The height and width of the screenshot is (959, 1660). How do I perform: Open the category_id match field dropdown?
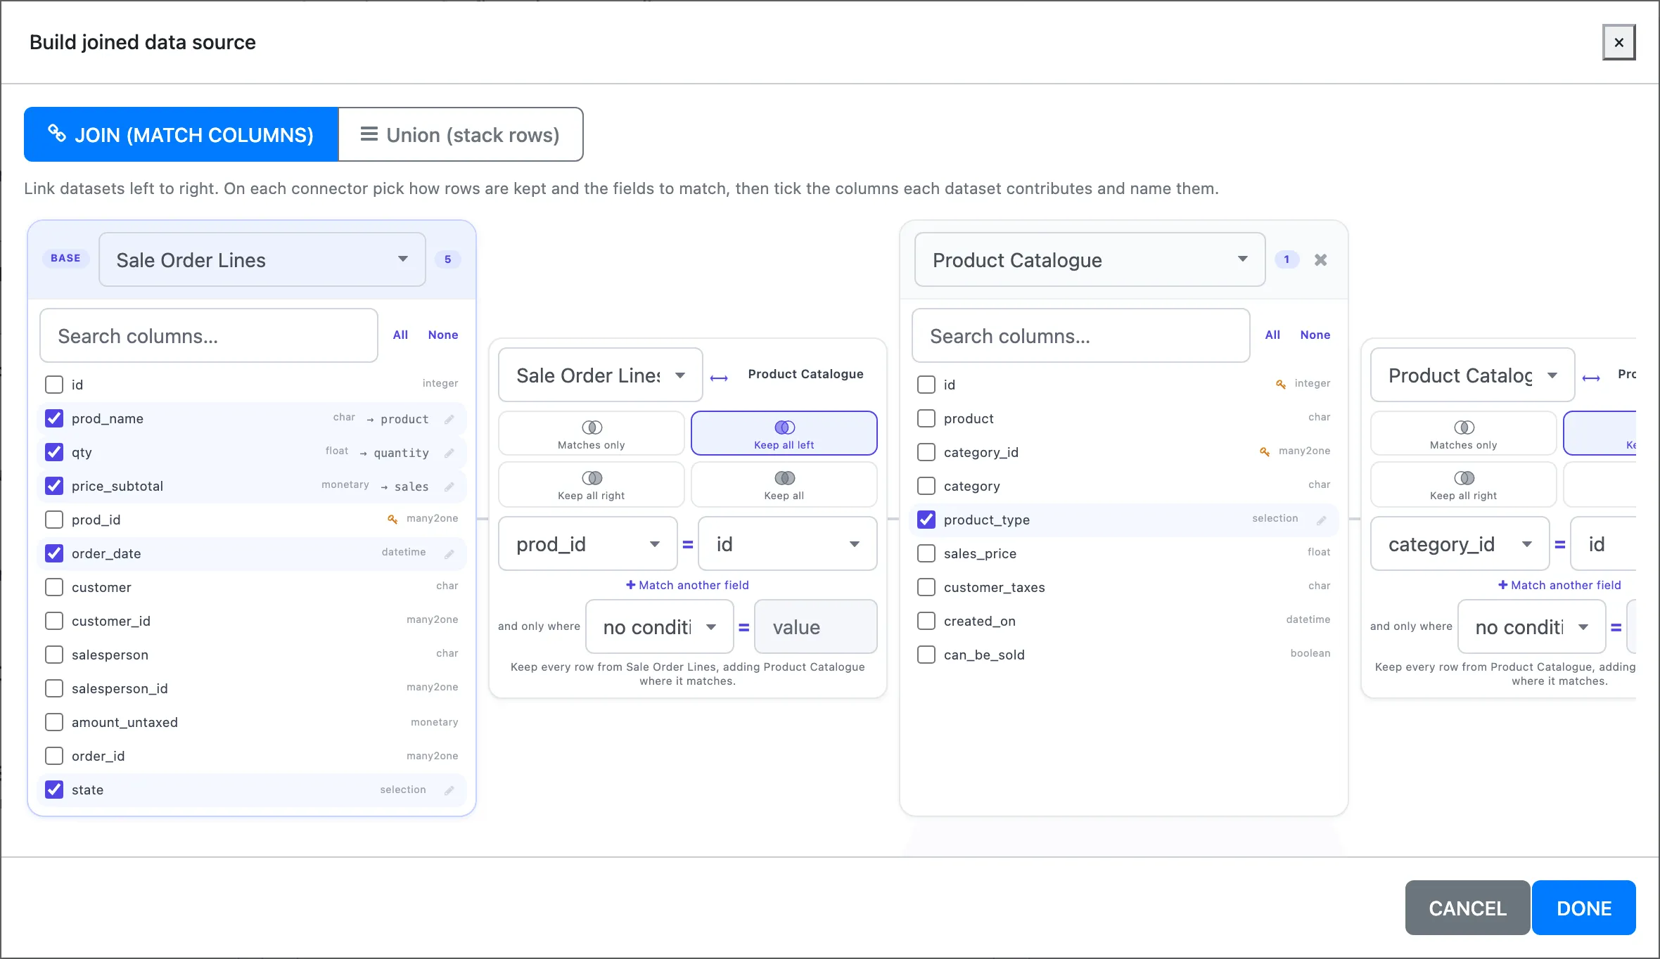pyautogui.click(x=1460, y=543)
